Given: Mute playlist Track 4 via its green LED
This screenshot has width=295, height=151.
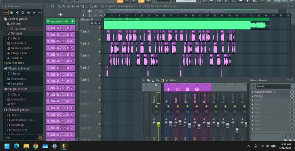Looking at the screenshot, I should click(100, 64).
